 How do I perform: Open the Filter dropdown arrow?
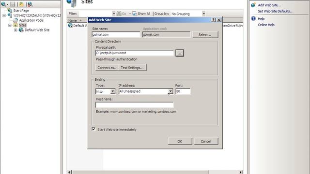[114, 14]
